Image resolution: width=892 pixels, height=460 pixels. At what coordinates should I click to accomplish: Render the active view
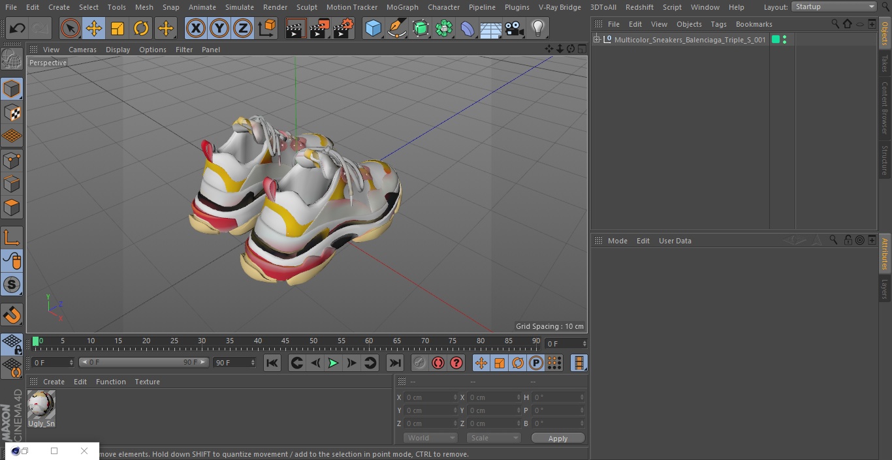296,28
